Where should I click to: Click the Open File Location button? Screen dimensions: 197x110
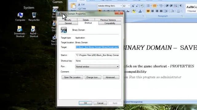(x=72, y=77)
